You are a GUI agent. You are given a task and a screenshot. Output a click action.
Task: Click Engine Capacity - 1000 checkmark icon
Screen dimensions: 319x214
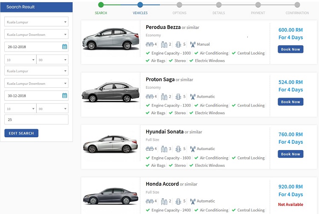[148, 53]
